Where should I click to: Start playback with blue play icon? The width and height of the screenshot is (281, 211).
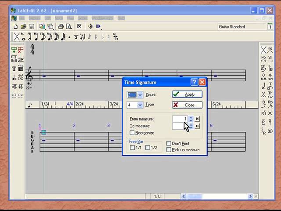click(x=98, y=26)
